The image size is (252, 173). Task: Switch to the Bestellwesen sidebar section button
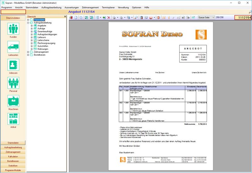(x=13, y=161)
